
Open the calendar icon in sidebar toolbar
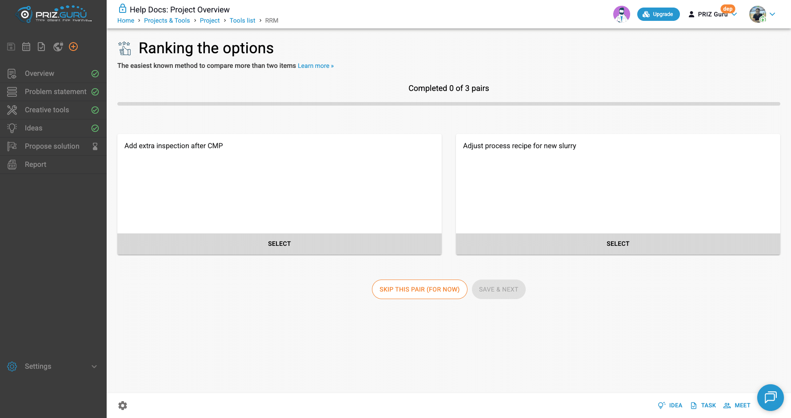pos(26,47)
